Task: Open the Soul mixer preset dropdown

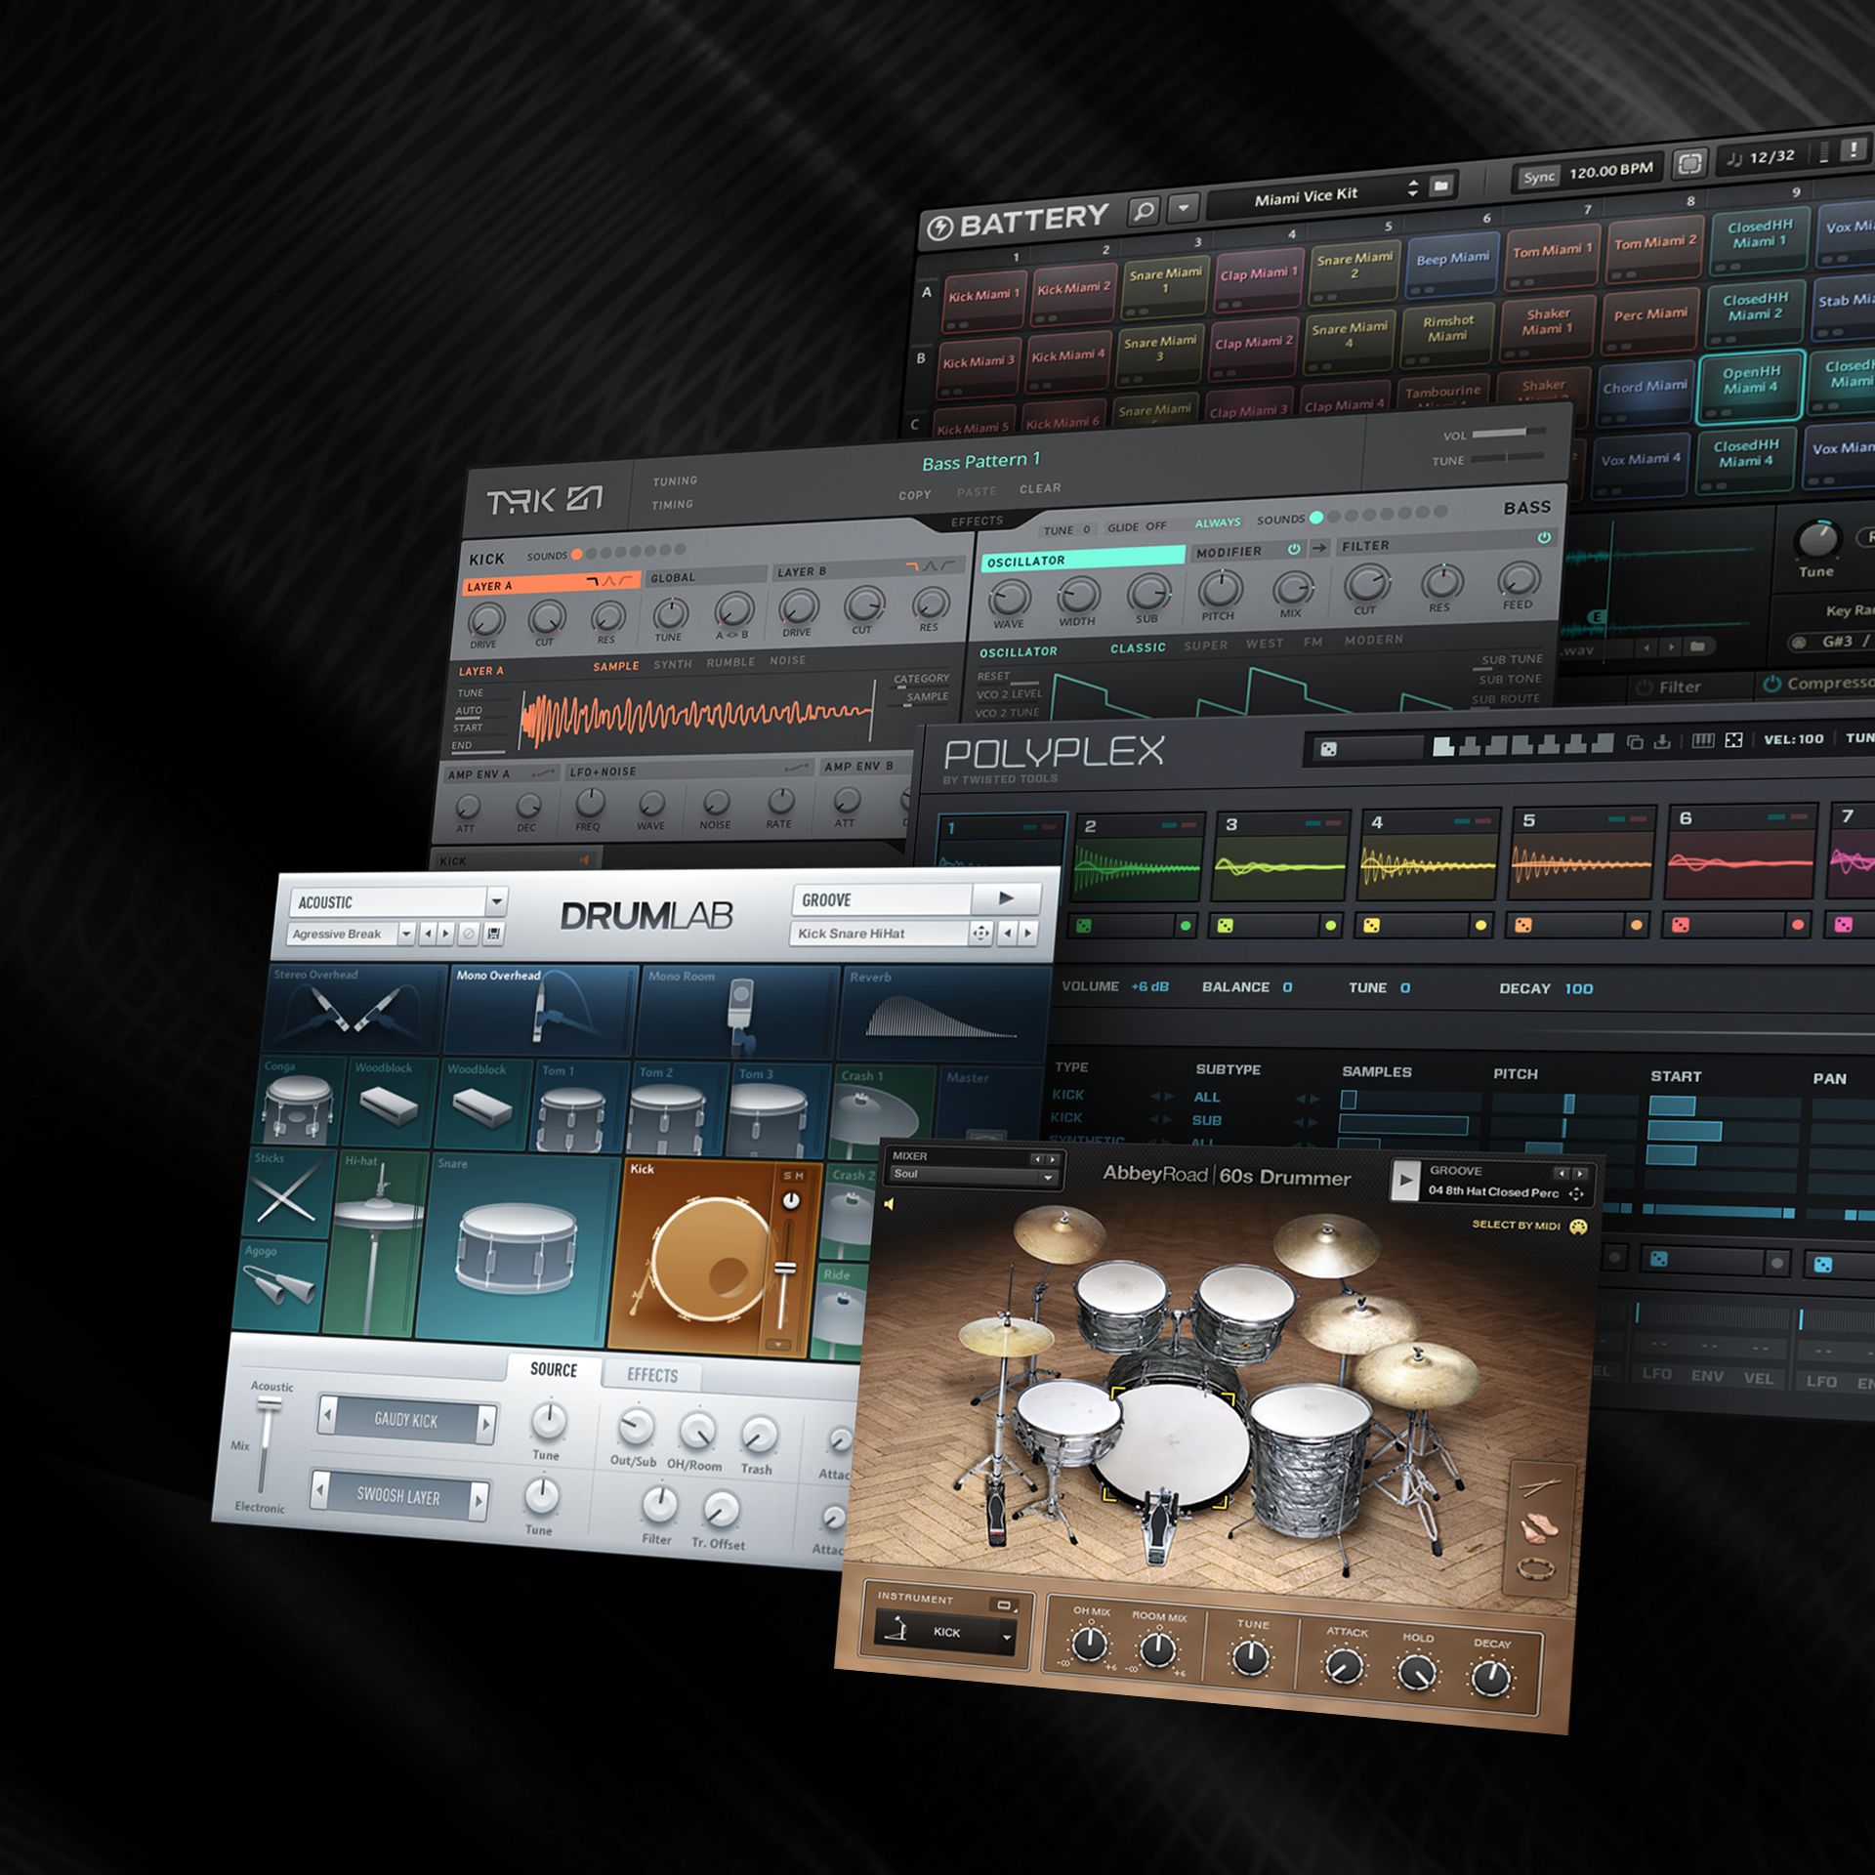Action: (1048, 1177)
